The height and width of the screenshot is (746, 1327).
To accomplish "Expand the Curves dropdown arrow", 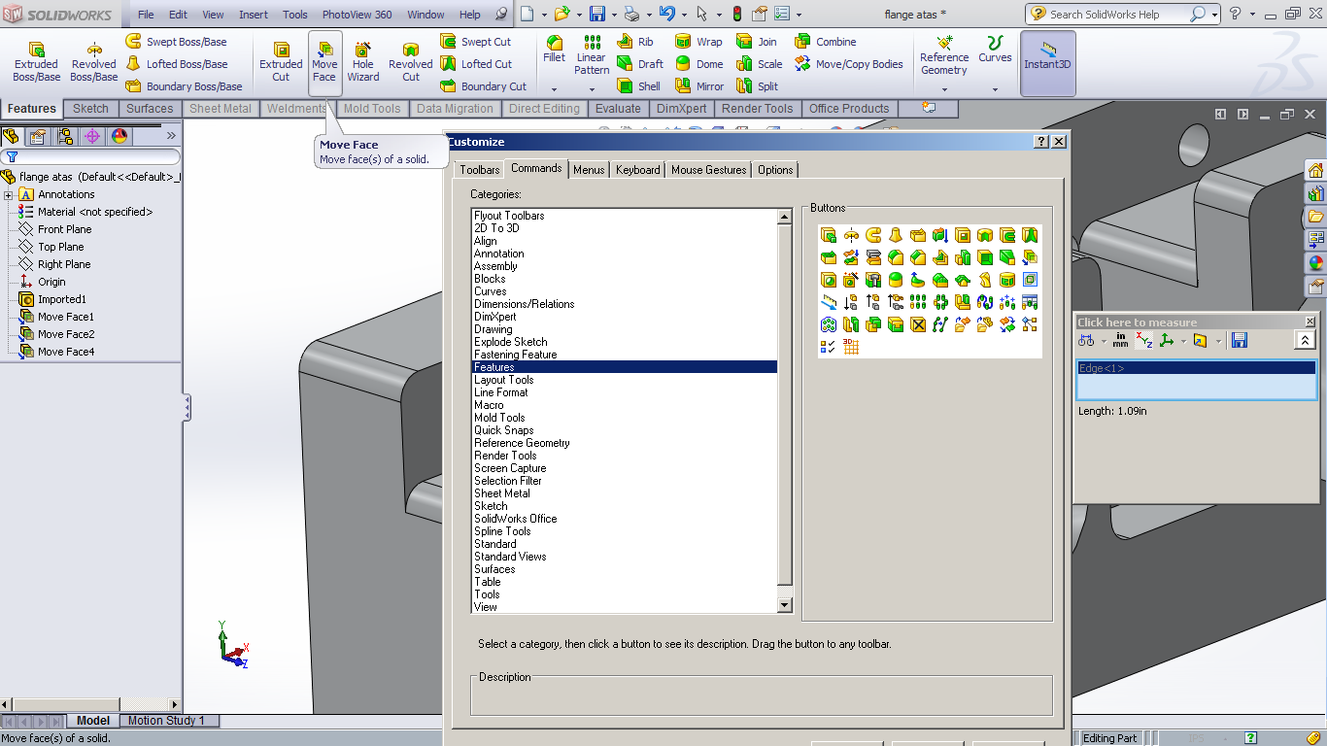I will [995, 89].
